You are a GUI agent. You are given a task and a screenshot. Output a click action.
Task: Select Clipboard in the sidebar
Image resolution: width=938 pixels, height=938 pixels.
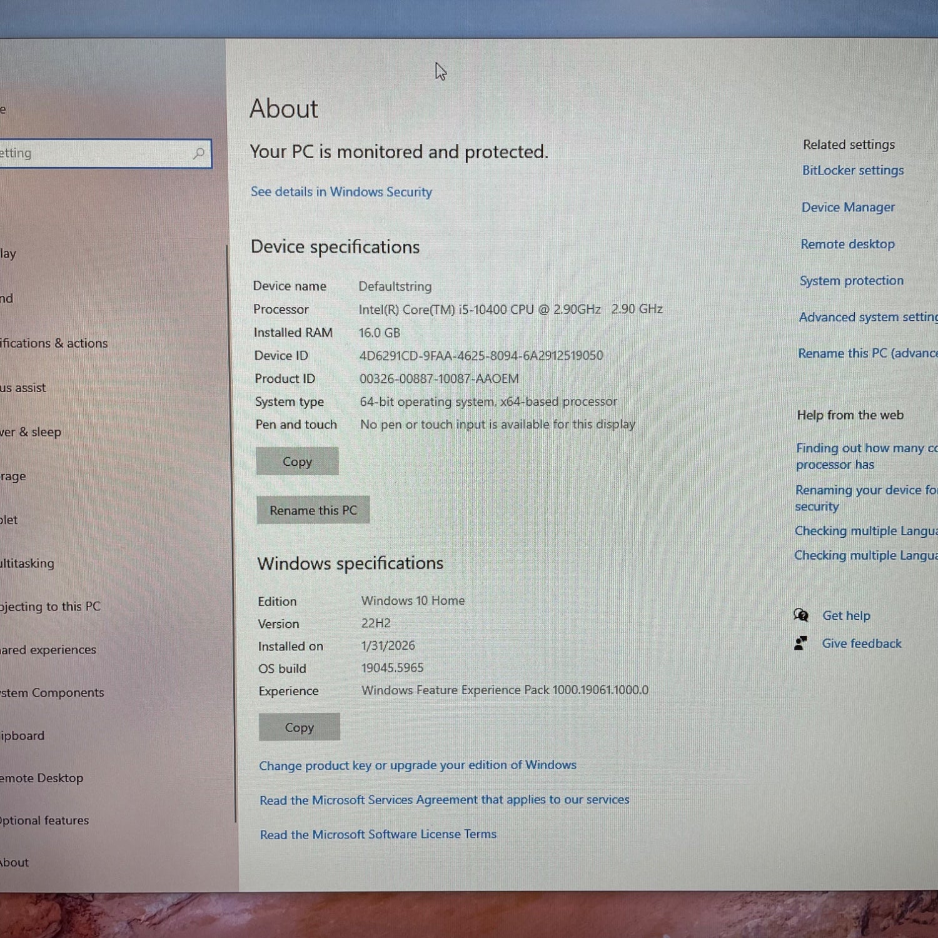coord(23,735)
